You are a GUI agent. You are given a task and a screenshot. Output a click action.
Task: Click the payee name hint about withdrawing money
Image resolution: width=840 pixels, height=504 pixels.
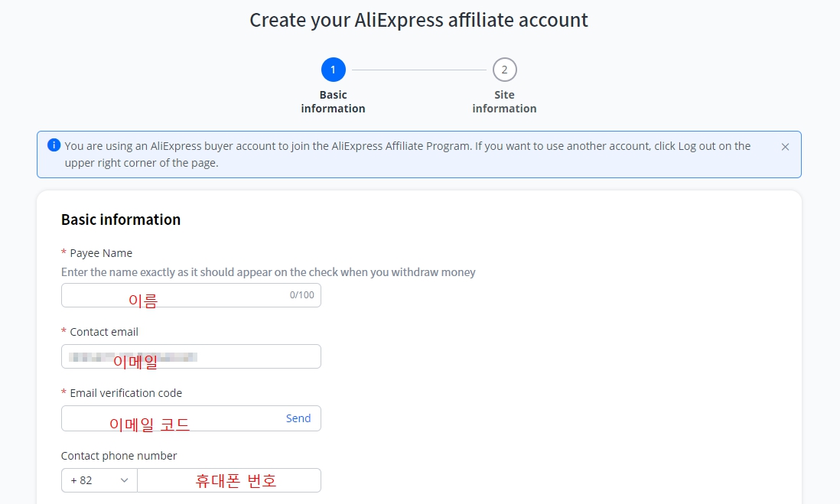(268, 272)
